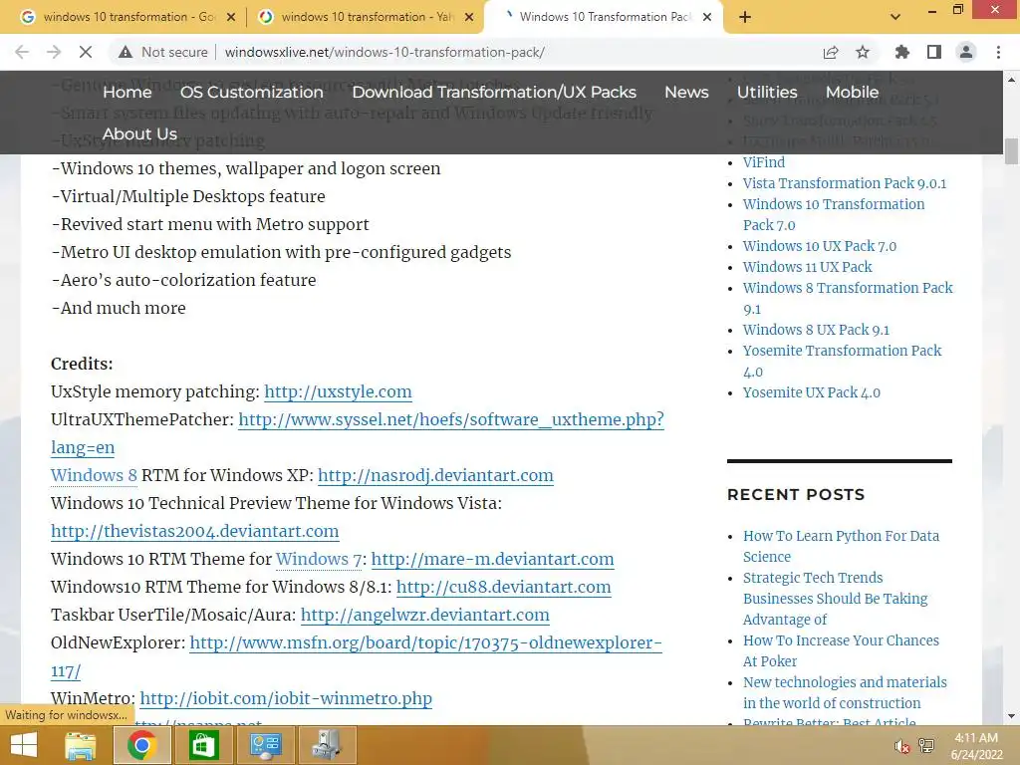This screenshot has width=1020, height=765.
Task: Open Windows 10 Transformation Pack 7.0 sidebar link
Action: [x=834, y=215]
